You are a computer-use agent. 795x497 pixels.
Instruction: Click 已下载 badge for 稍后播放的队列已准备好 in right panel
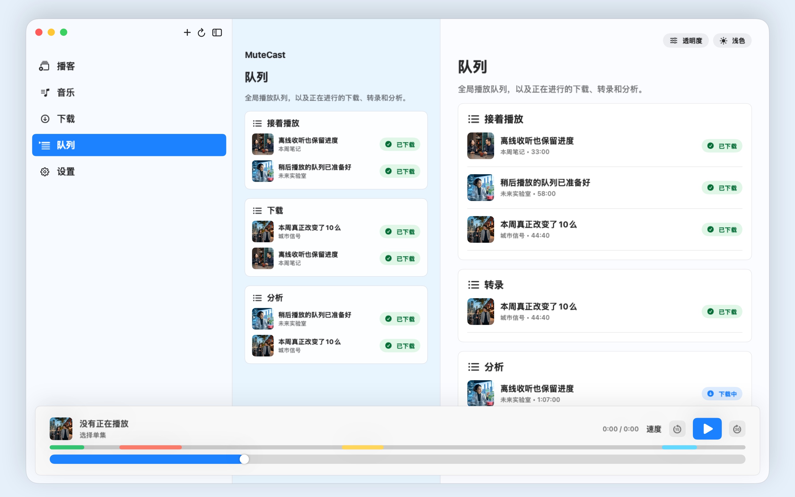coord(722,188)
